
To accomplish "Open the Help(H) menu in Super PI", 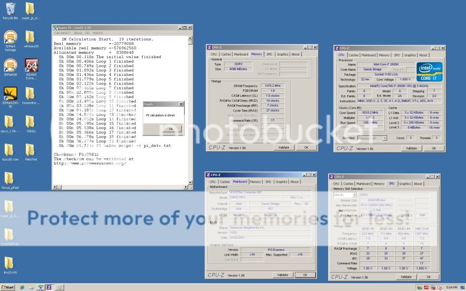I will pyautogui.click(x=97, y=33).
